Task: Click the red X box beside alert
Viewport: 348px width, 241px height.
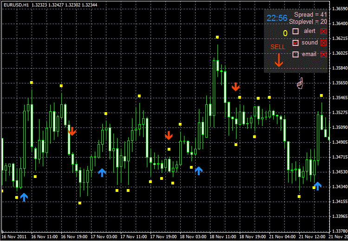Action: (324, 32)
